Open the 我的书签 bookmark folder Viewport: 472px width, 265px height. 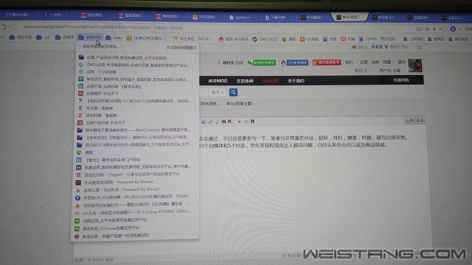20,38
